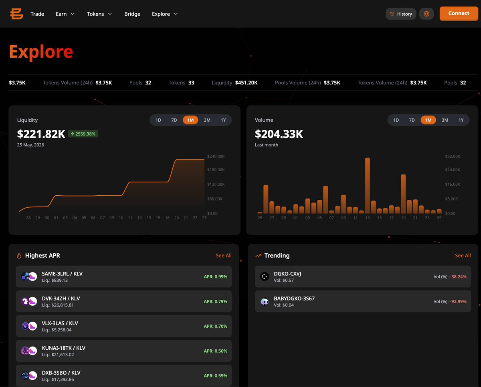
Task: Select 1D range on Liquidity chart
Action: click(x=158, y=120)
